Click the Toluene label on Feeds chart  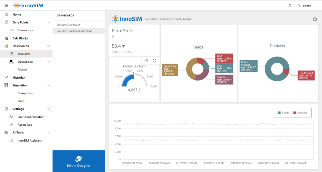tap(224, 80)
